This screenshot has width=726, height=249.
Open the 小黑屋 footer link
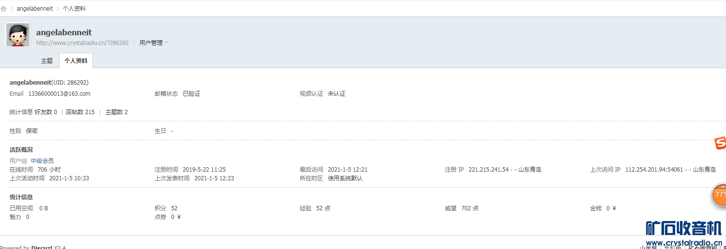[x=648, y=248]
